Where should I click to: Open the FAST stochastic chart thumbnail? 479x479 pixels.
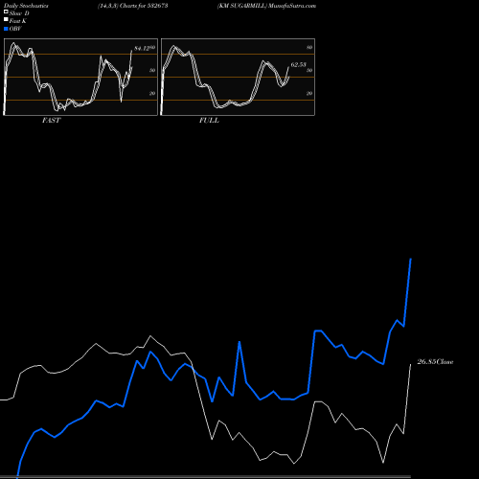pos(80,77)
